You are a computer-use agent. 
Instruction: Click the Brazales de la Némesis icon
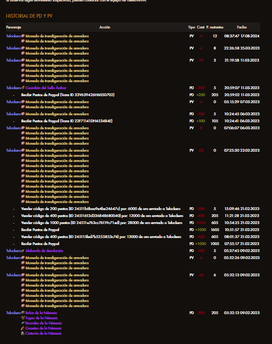[23, 323]
